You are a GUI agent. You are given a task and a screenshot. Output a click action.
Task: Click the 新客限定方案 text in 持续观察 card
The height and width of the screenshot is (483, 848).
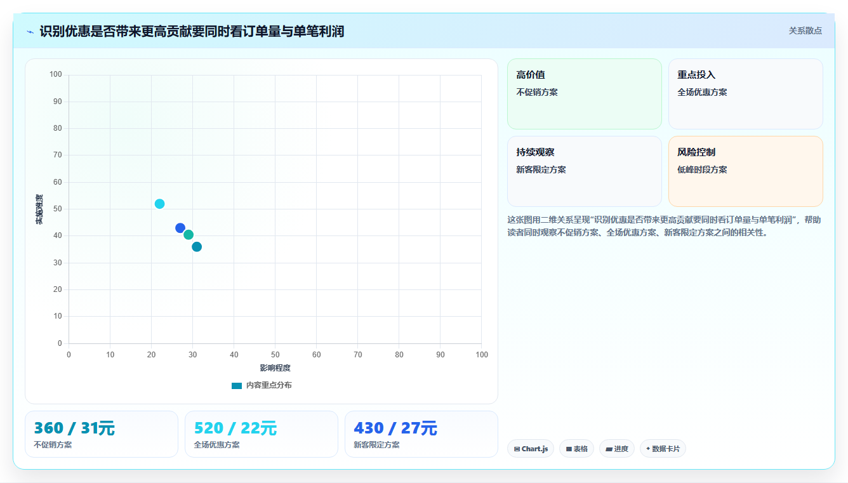click(x=541, y=169)
